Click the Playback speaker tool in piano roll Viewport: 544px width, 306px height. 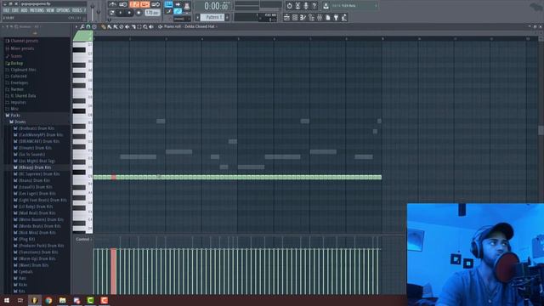[151, 26]
